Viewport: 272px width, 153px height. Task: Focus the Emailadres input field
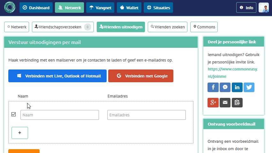coord(146,115)
